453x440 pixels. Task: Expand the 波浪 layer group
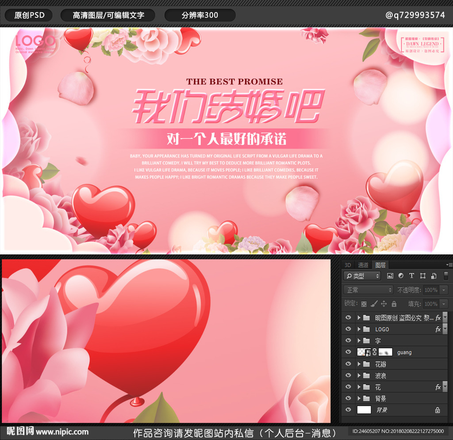pos(359,375)
